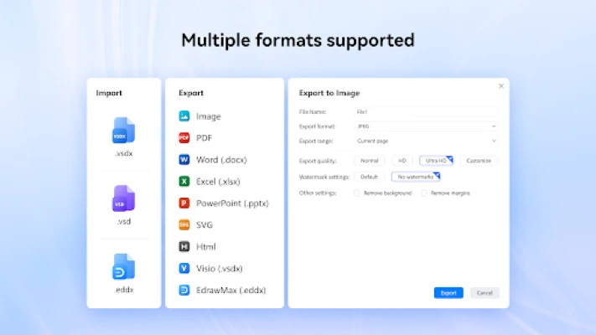This screenshot has width=596, height=335.
Task: Click the File Name input field
Action: (x=426, y=111)
